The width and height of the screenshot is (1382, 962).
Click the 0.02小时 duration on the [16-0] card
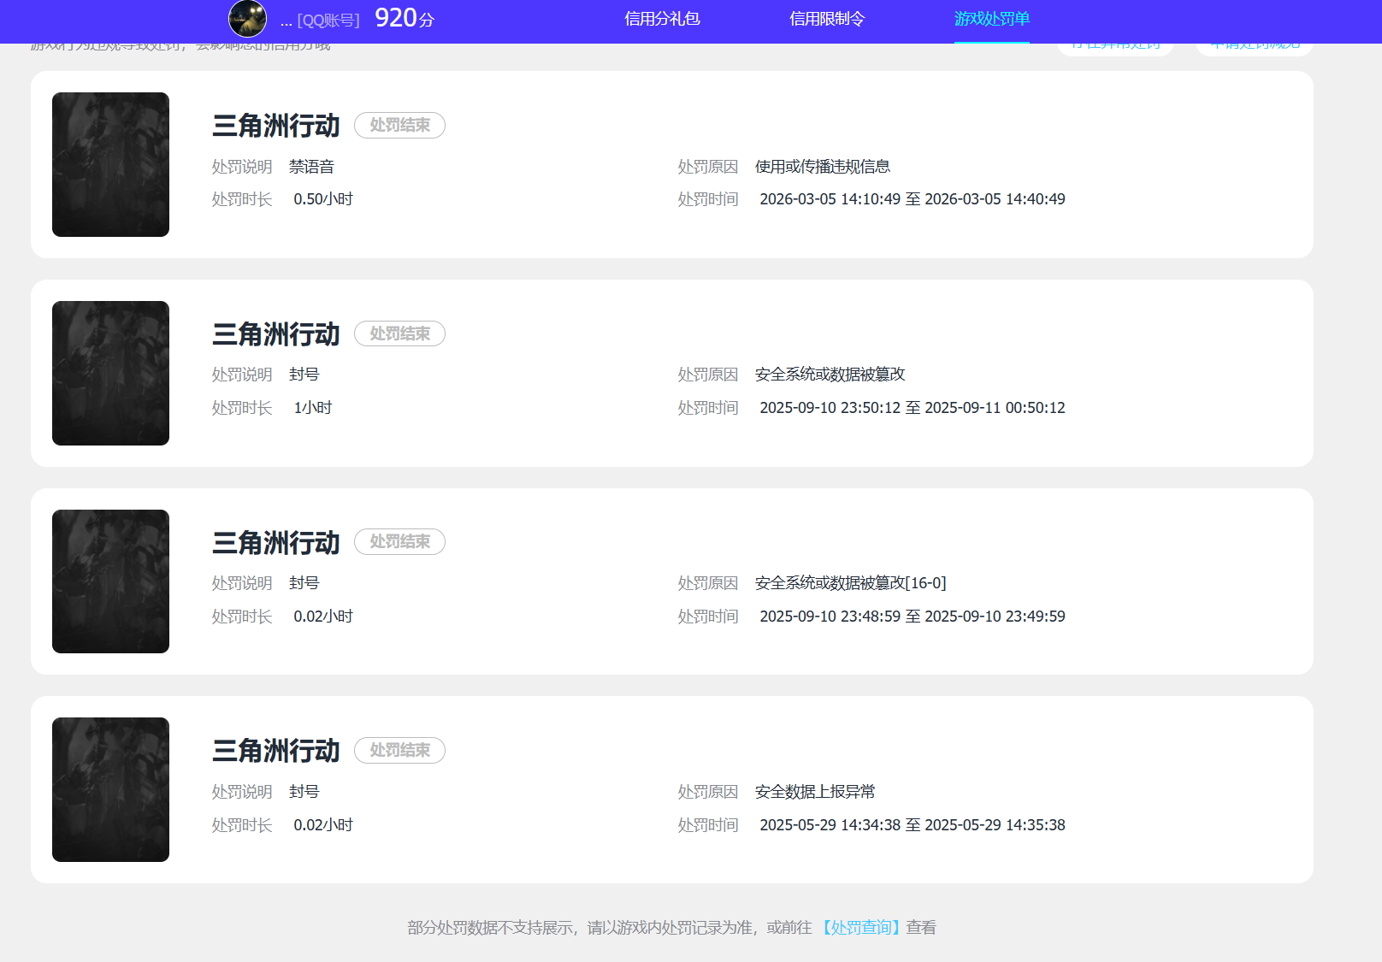click(323, 617)
